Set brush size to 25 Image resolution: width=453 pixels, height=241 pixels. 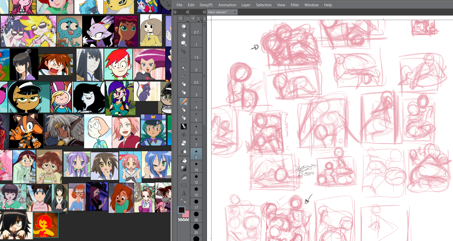(x=196, y=229)
